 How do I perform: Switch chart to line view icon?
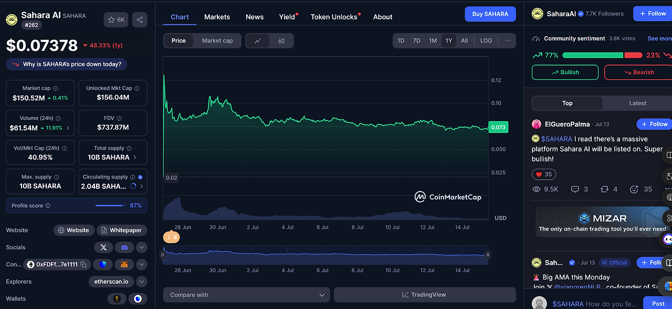click(258, 40)
